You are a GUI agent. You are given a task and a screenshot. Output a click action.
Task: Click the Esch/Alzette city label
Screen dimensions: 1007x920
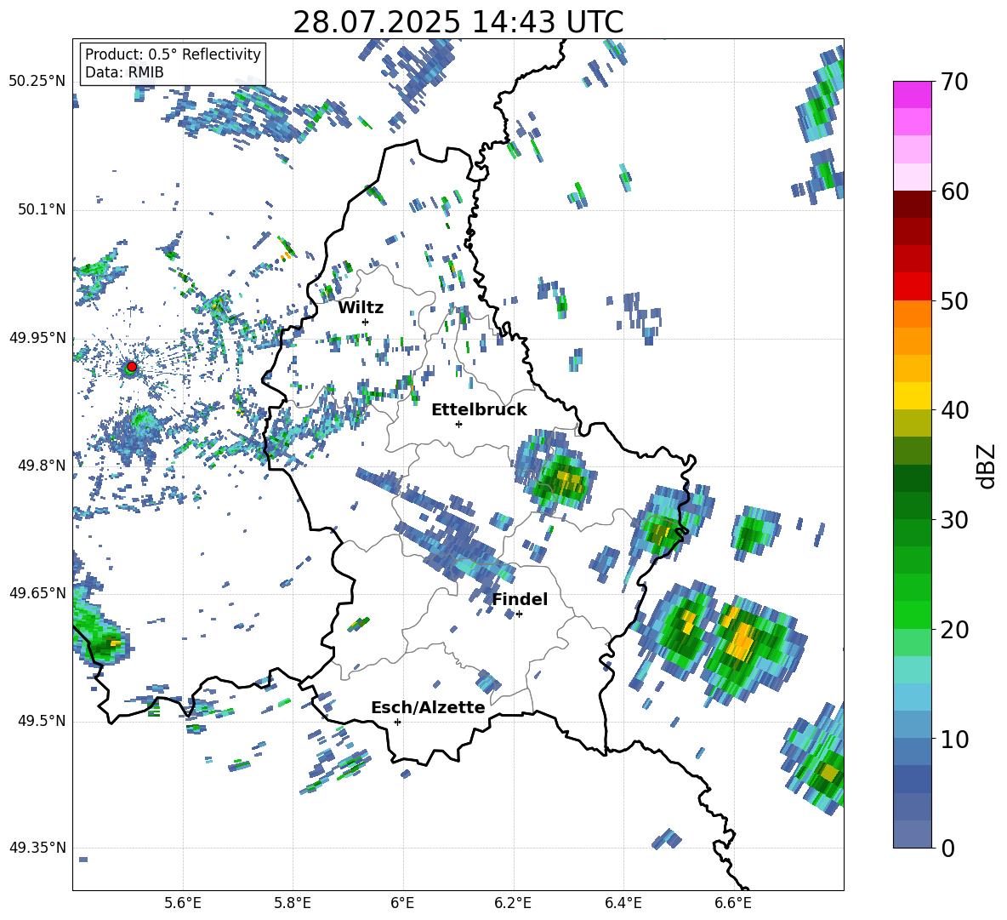pyautogui.click(x=428, y=707)
